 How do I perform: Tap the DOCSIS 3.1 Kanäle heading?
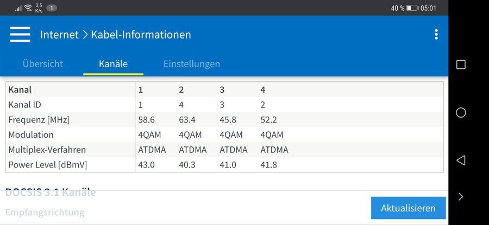tap(51, 192)
